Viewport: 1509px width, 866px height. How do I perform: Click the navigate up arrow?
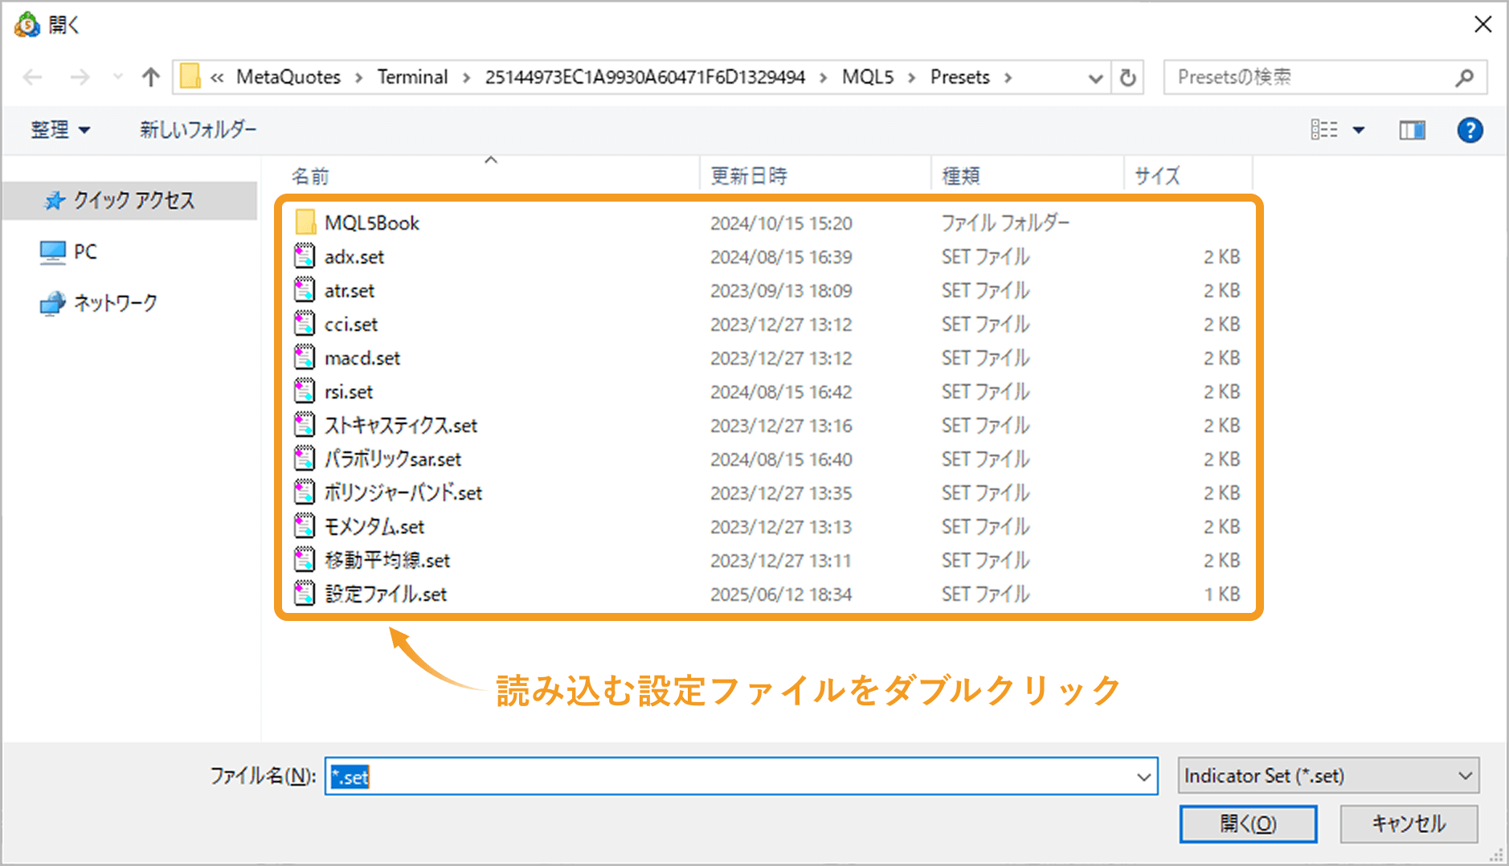coord(150,77)
